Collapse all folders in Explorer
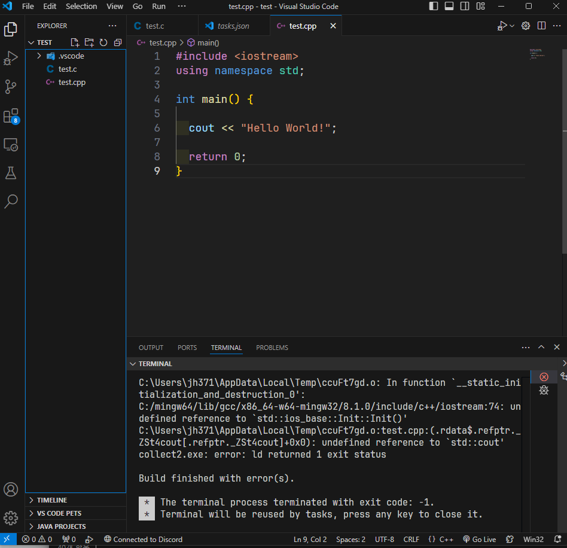 pyautogui.click(x=117, y=42)
